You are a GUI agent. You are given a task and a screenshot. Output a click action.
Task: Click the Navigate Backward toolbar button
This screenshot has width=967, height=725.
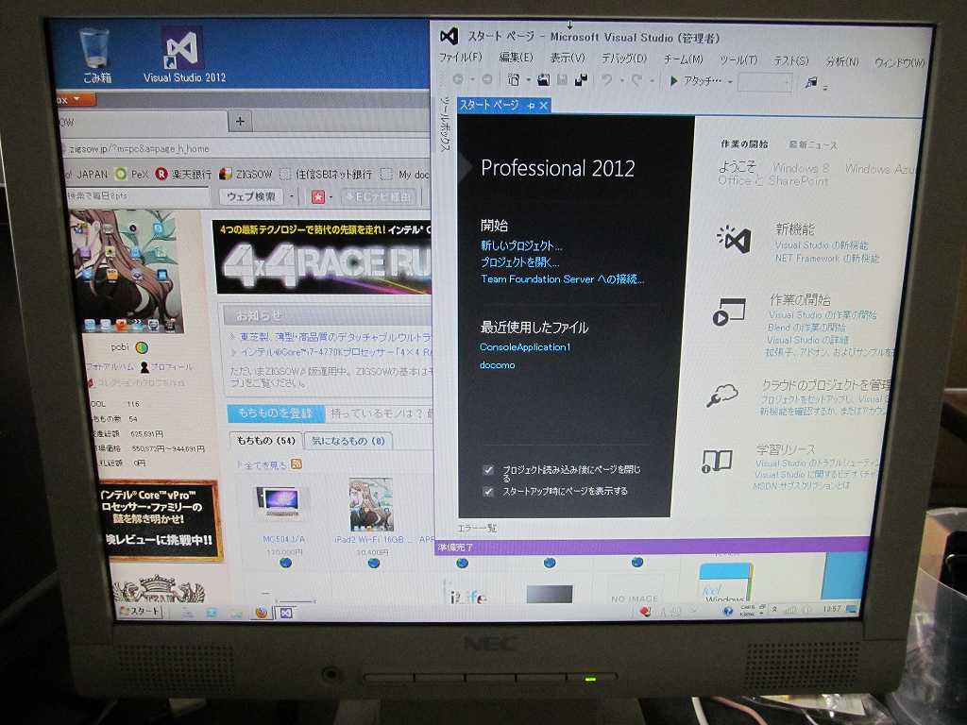tap(458, 79)
